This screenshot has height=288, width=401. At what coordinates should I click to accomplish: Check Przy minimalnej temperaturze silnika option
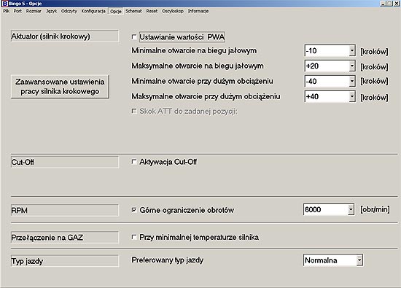coord(134,237)
